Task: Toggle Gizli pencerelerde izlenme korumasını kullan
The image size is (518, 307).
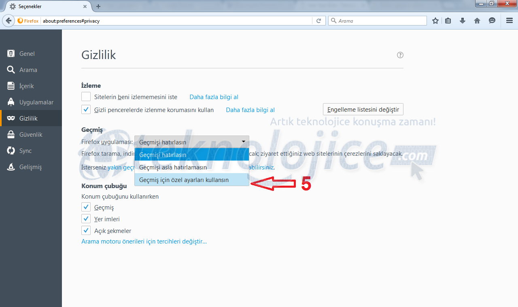Action: pos(86,109)
